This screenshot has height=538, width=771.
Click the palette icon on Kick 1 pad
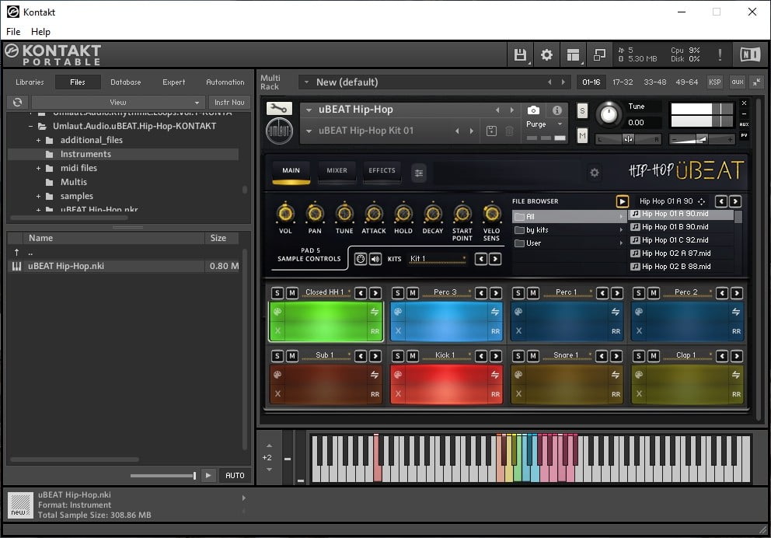[398, 375]
